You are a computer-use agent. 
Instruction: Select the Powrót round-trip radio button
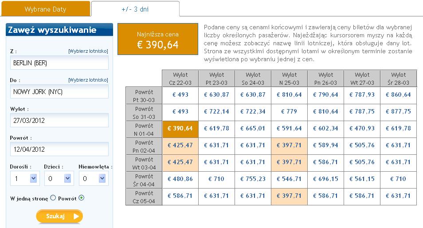(82, 198)
